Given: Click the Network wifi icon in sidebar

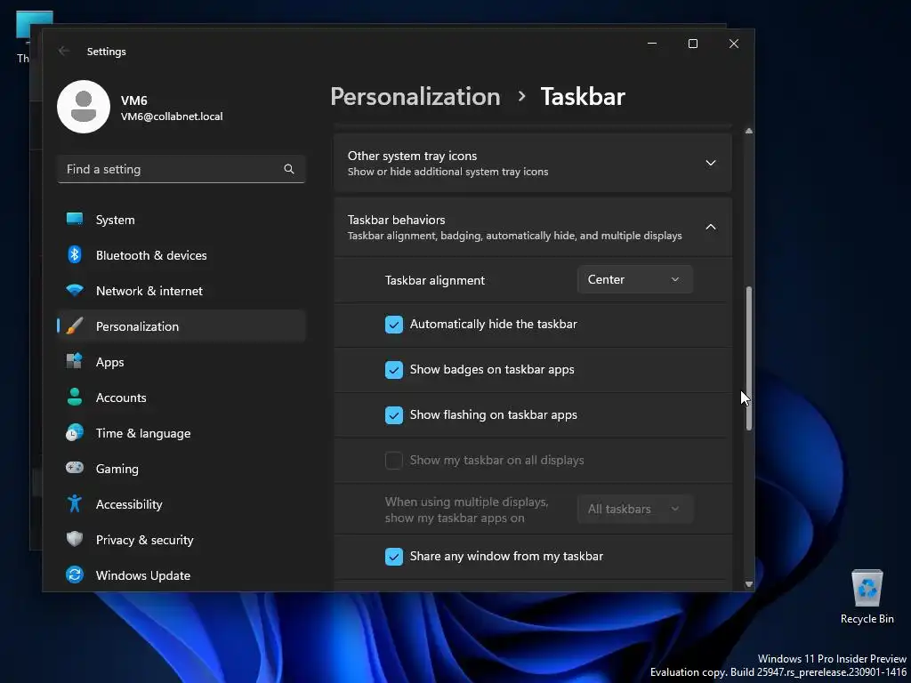Looking at the screenshot, I should [75, 290].
